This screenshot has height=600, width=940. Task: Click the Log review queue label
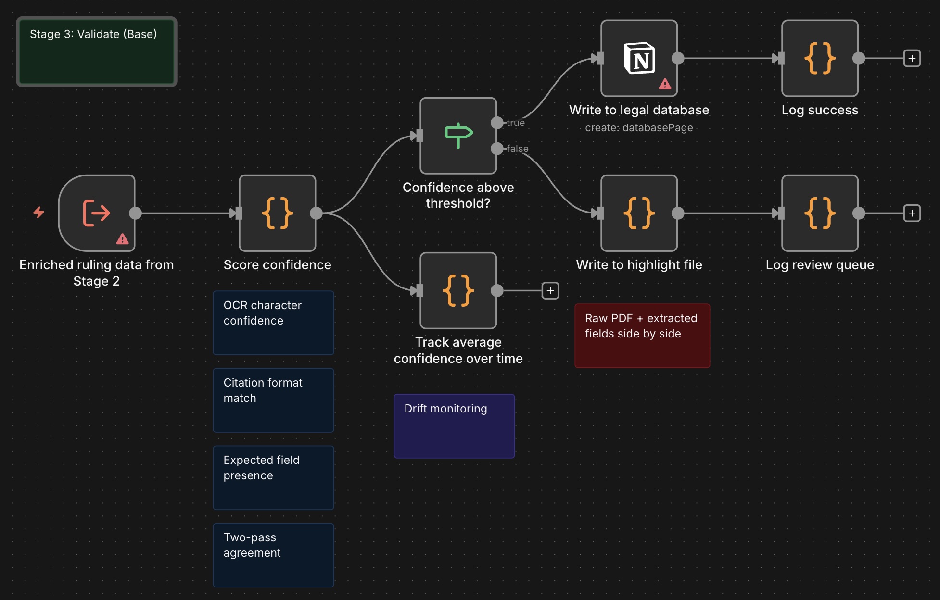click(820, 265)
